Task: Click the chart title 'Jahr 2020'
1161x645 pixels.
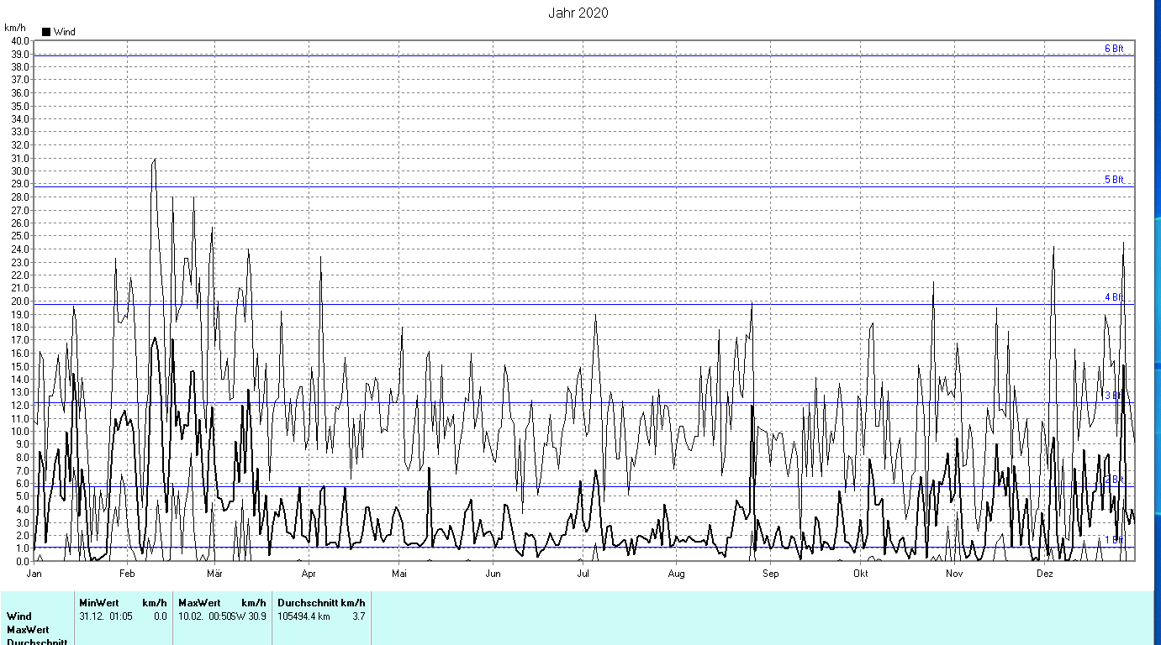Action: 578,13
